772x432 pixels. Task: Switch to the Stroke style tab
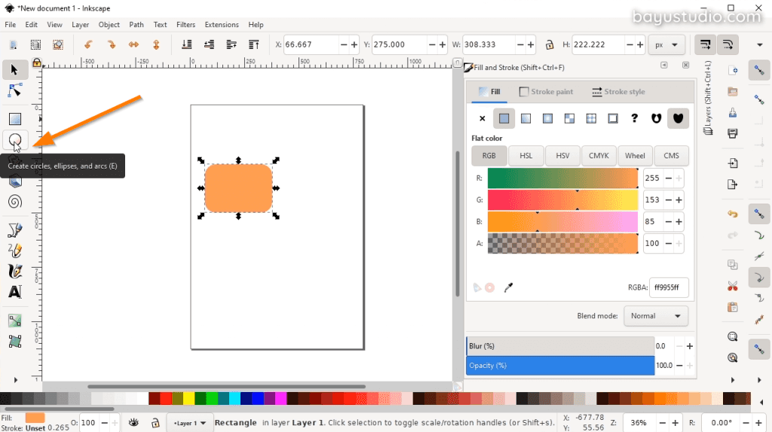618,92
